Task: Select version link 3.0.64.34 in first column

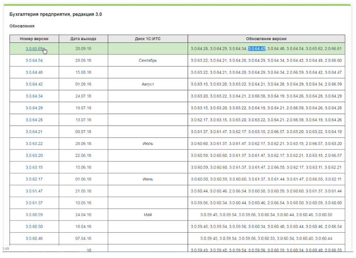Action: point(34,96)
